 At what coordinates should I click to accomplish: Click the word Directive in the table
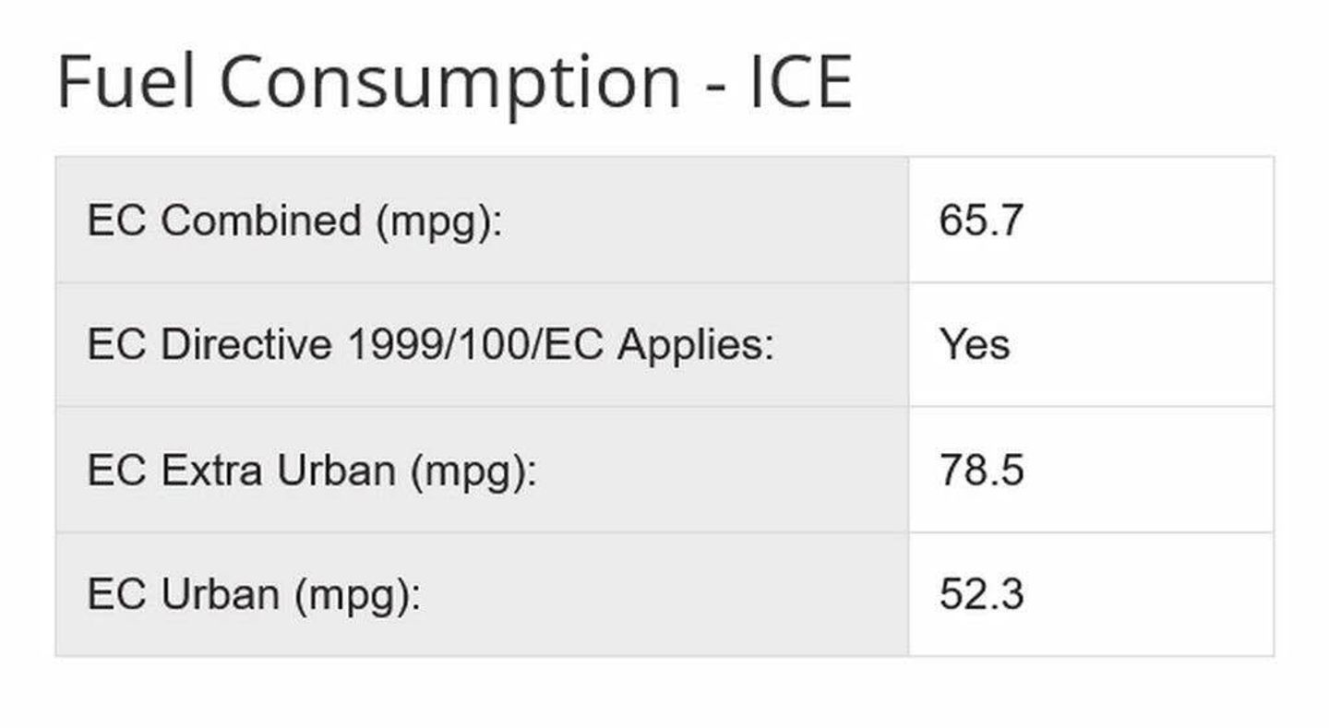point(246,344)
